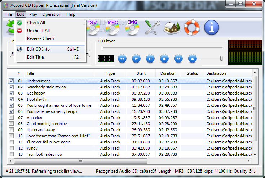Check track 13 From both sides now
The width and height of the screenshot is (265, 178).
11,154
